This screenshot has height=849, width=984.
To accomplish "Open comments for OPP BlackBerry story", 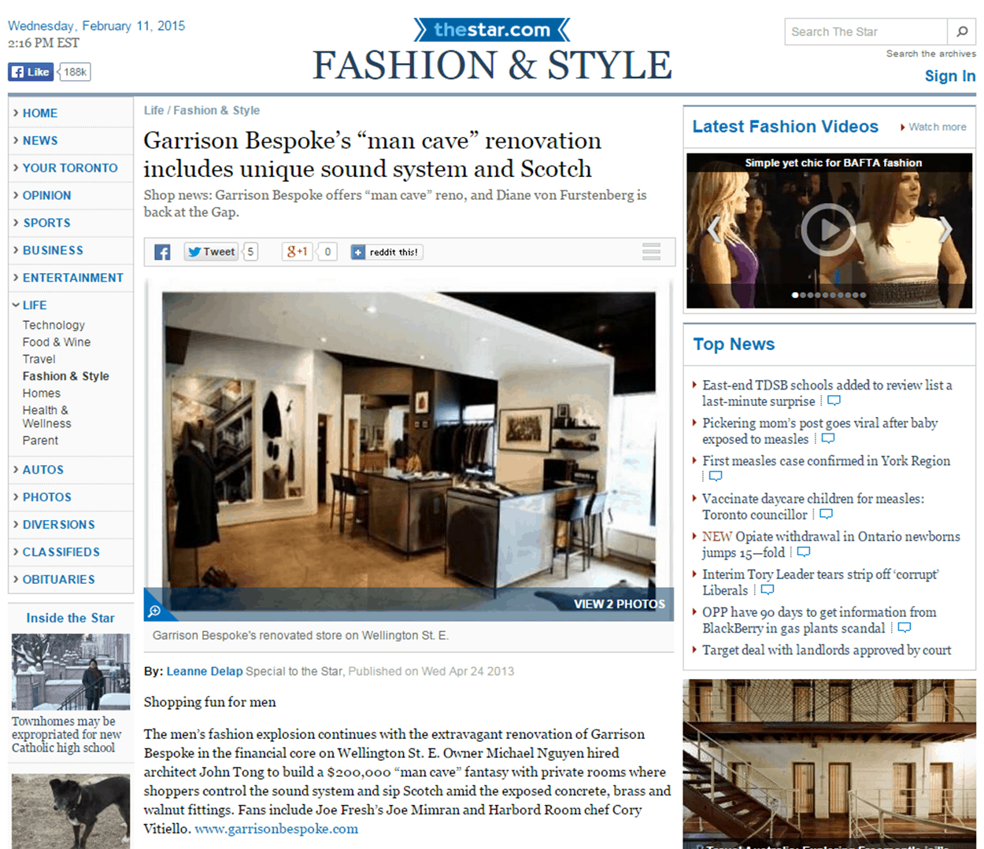I will point(904,628).
